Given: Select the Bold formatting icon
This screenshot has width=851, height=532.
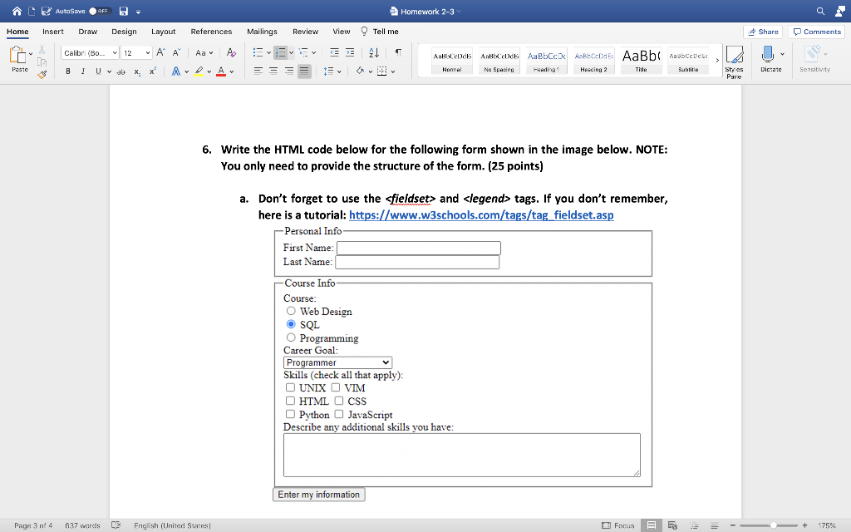Looking at the screenshot, I should [x=68, y=71].
